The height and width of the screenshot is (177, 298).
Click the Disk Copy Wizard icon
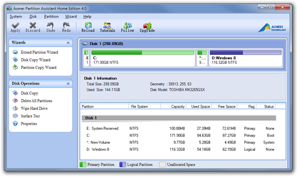coord(15,60)
